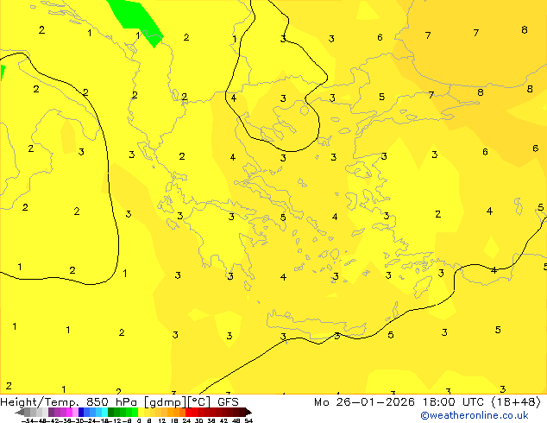Click the green temperature patch on the map
The height and width of the screenshot is (423, 547).
pyautogui.click(x=136, y=19)
